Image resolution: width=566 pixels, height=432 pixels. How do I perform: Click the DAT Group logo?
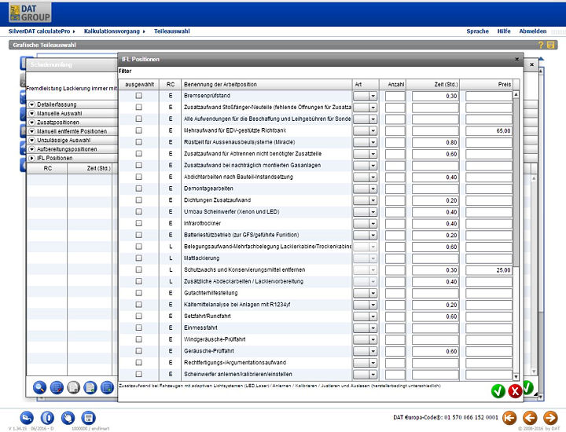pos(30,13)
